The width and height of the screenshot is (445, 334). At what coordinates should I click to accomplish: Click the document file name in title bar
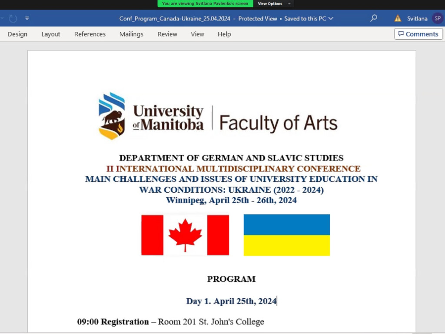[175, 19]
